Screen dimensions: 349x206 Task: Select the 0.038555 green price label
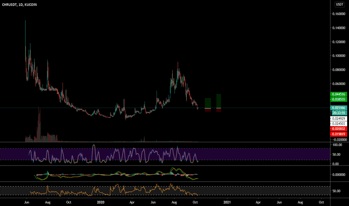[x=339, y=99]
